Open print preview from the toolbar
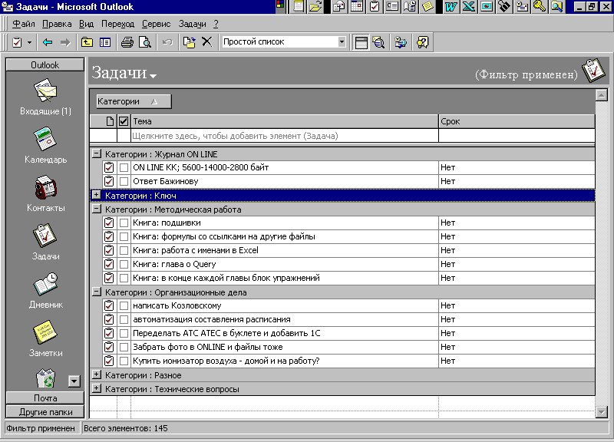Viewport: 614px width, 442px height. 145,42
